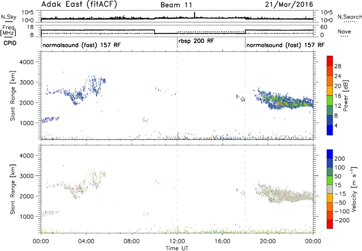The image size is (362, 251).
Task: Click the 'Adak East (fitACF)' title text
Action: coord(79,4)
